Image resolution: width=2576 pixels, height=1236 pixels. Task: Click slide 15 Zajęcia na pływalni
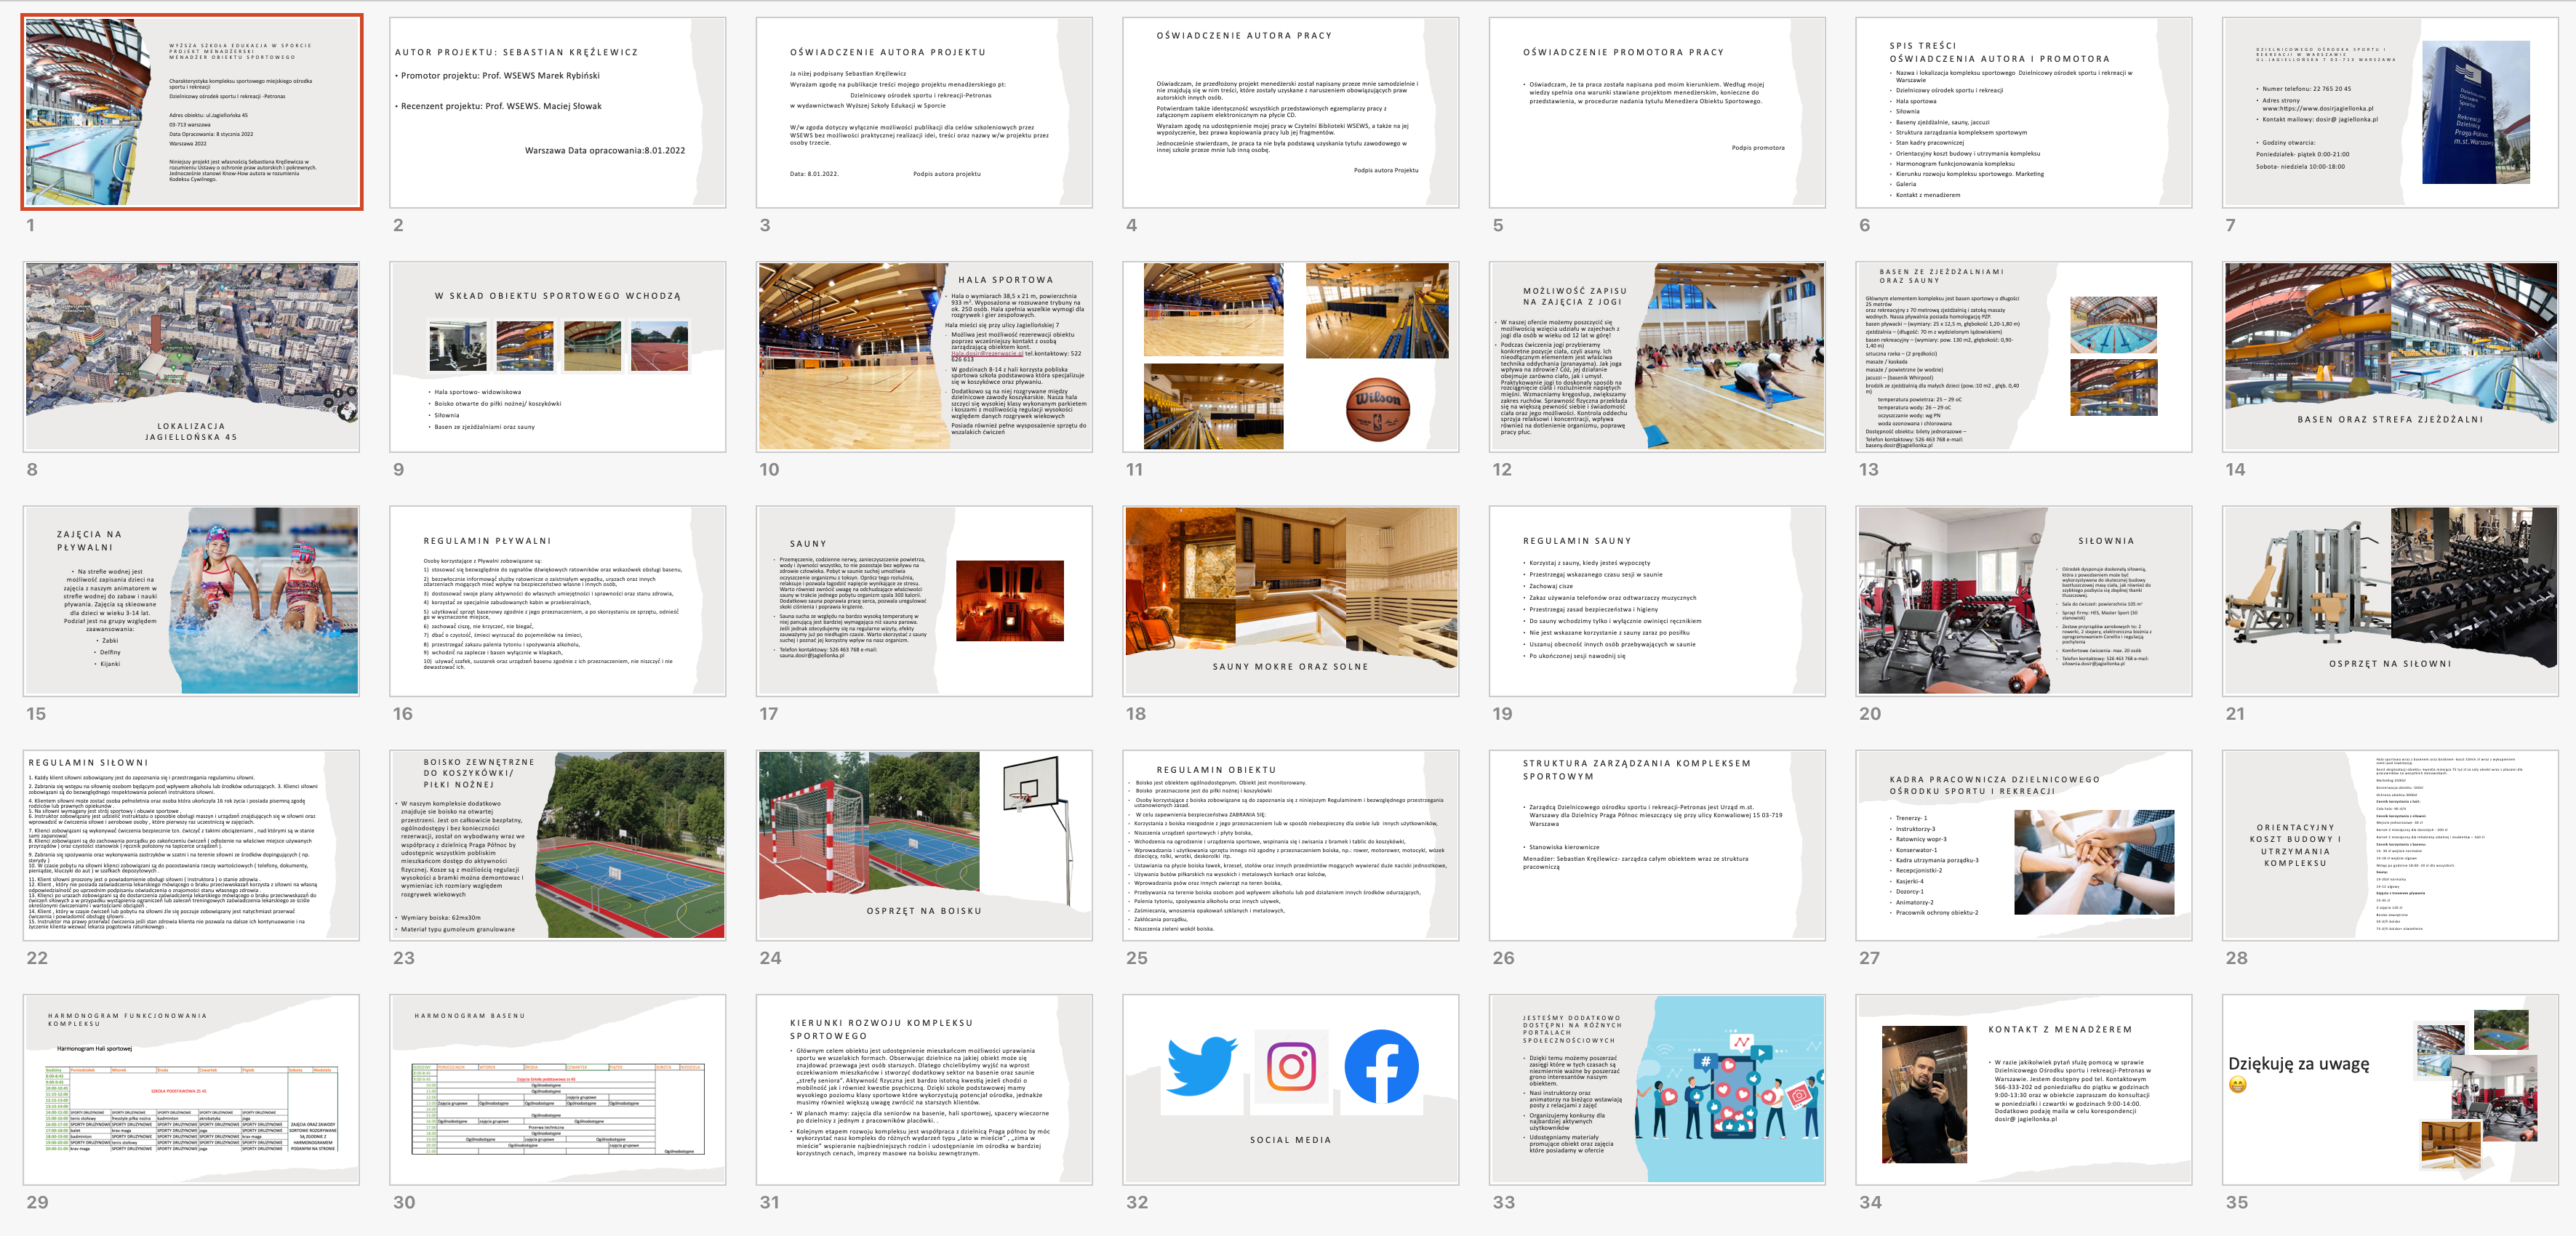[x=192, y=601]
